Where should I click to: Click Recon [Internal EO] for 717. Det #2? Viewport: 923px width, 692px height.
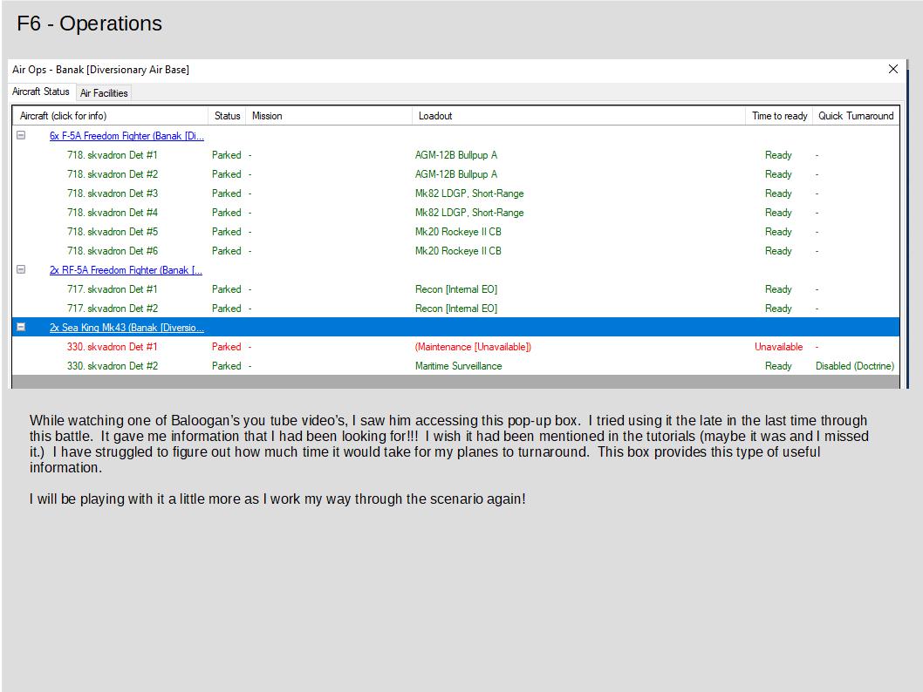click(x=456, y=308)
